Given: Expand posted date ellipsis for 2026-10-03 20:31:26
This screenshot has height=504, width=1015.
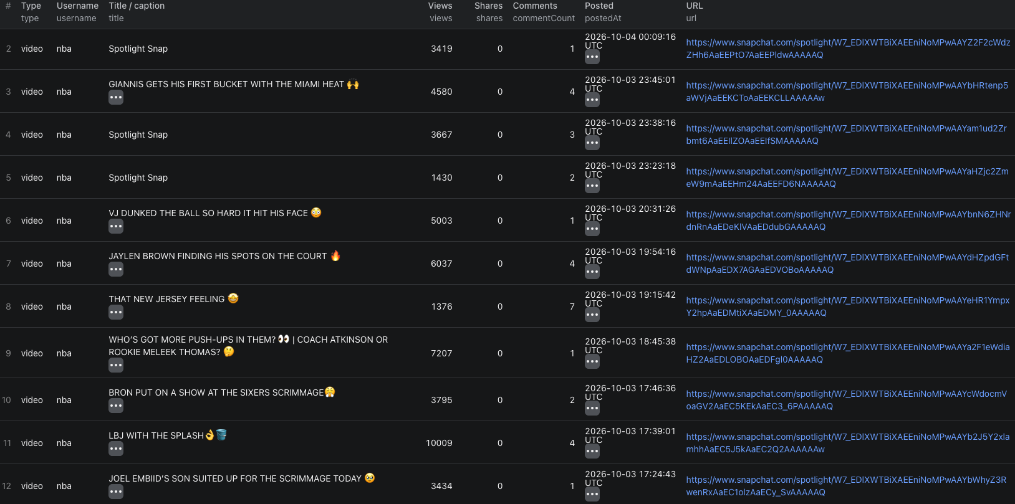Looking at the screenshot, I should click(x=592, y=229).
